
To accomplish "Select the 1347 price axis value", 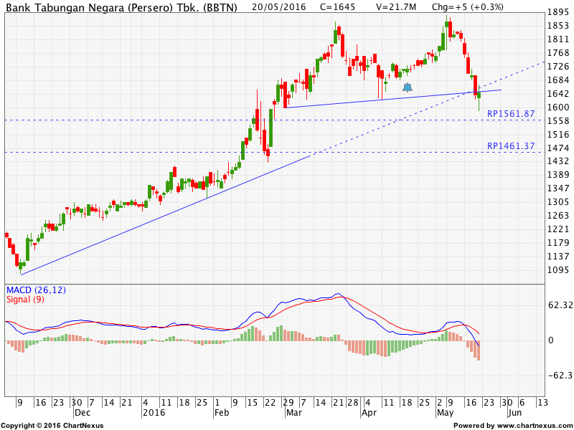I will coord(558,188).
